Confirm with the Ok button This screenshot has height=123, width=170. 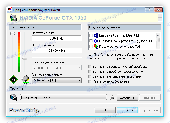105,110
